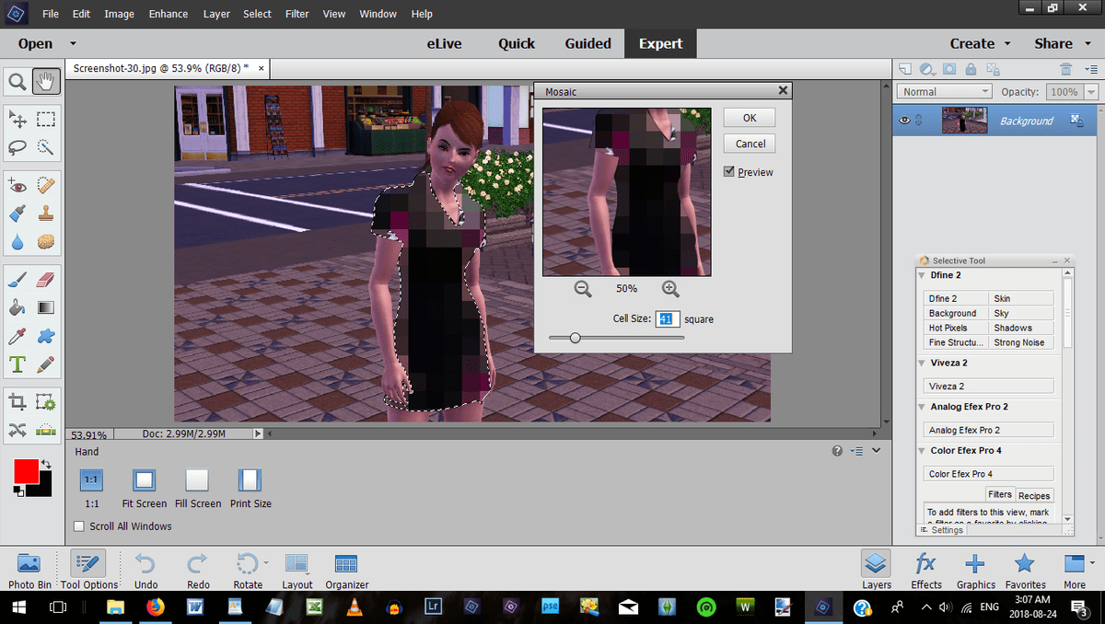Image resolution: width=1105 pixels, height=624 pixels.
Task: Select the Crop tool
Action: [18, 402]
